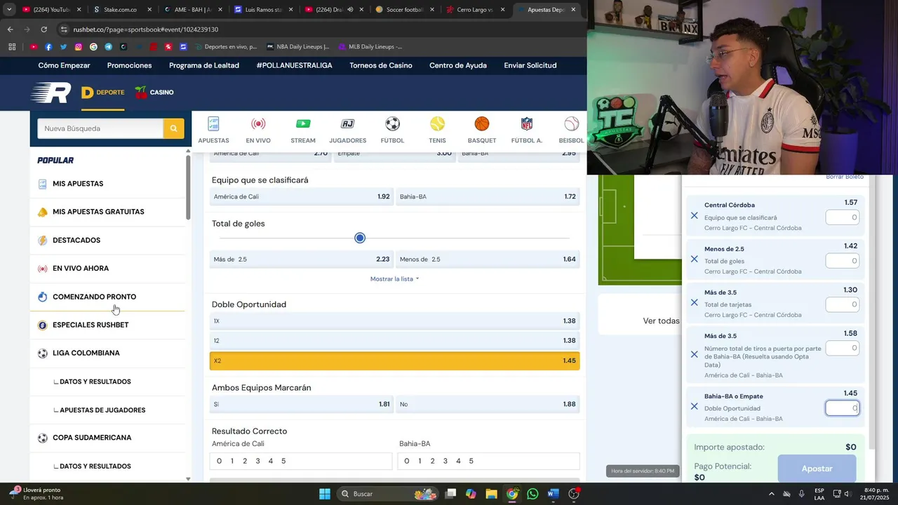Image resolution: width=898 pixels, height=505 pixels.
Task: Click the left sidebar scrollbar
Action: (188, 186)
